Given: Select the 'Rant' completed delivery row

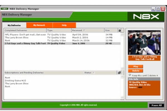Looking at the screenshot, I should tap(62, 41).
